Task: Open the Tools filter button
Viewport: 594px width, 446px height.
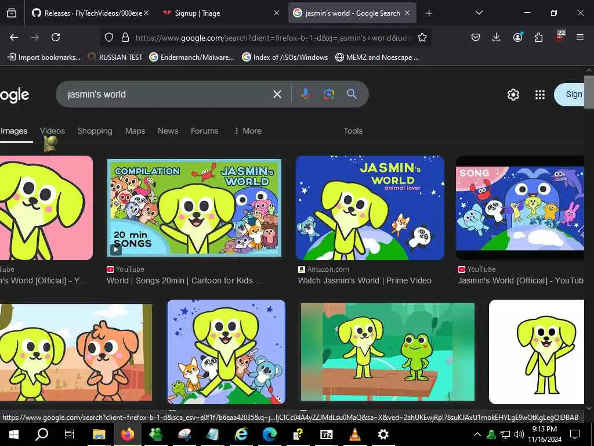Action: tap(353, 131)
